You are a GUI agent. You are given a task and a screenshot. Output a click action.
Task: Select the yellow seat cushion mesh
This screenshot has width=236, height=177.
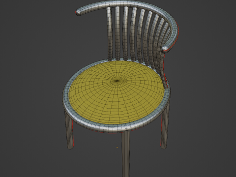pos(116,93)
